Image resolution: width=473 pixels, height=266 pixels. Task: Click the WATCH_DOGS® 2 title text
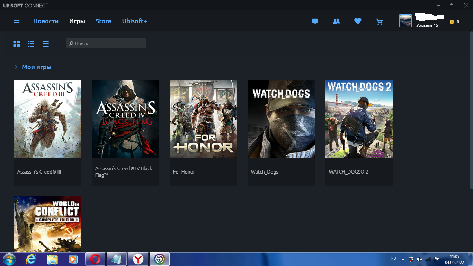pos(348,172)
